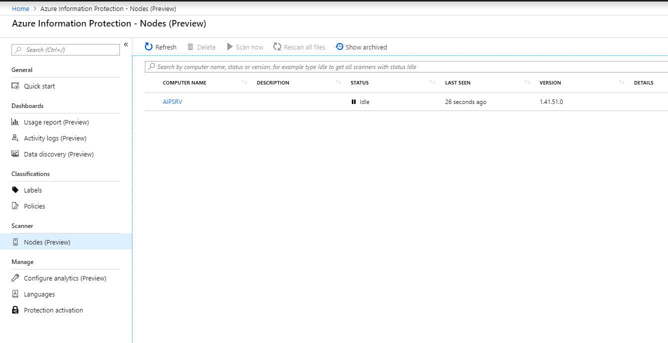Click the Protection activation lock icon
The image size is (668, 343).
pos(15,310)
